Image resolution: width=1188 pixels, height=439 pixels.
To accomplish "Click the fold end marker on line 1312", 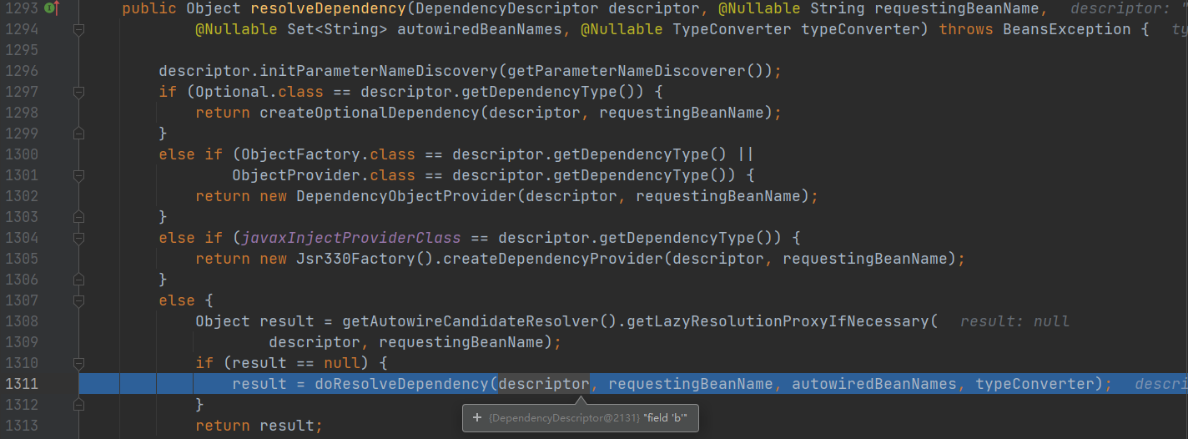I will [78, 405].
